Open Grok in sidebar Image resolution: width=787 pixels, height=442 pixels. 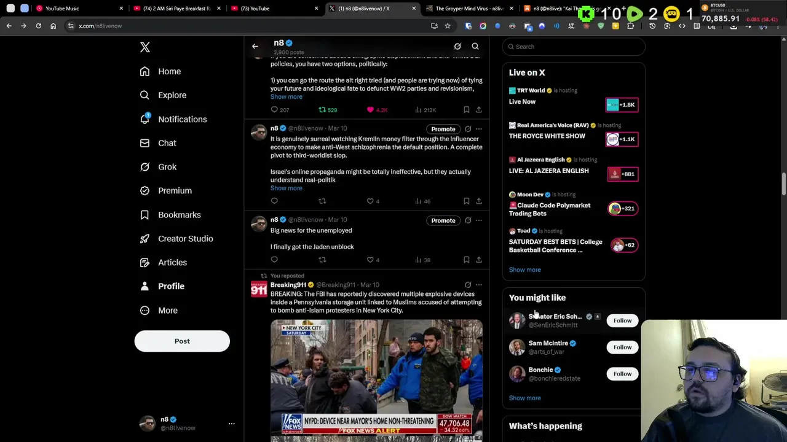click(158, 167)
